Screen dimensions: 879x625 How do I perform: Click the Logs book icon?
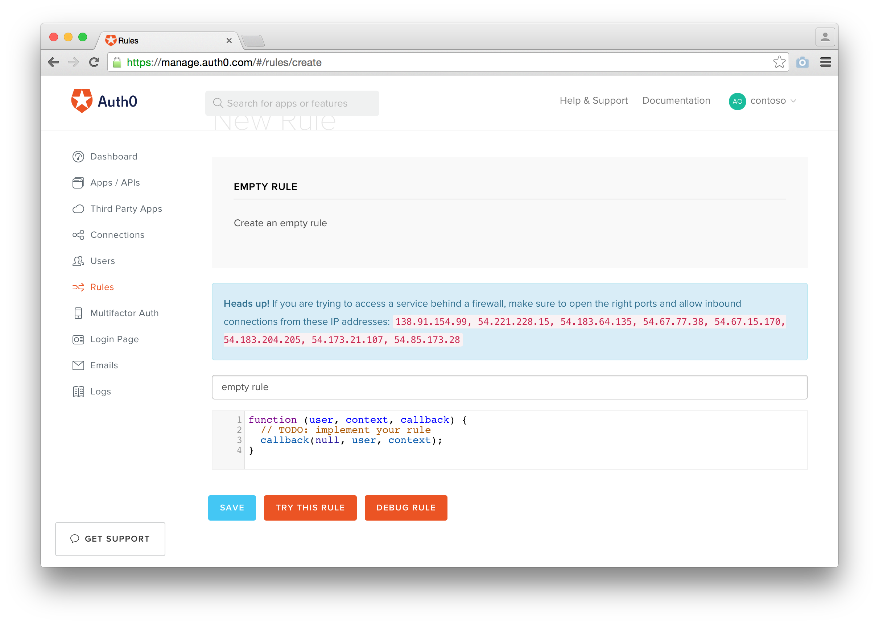(x=78, y=392)
